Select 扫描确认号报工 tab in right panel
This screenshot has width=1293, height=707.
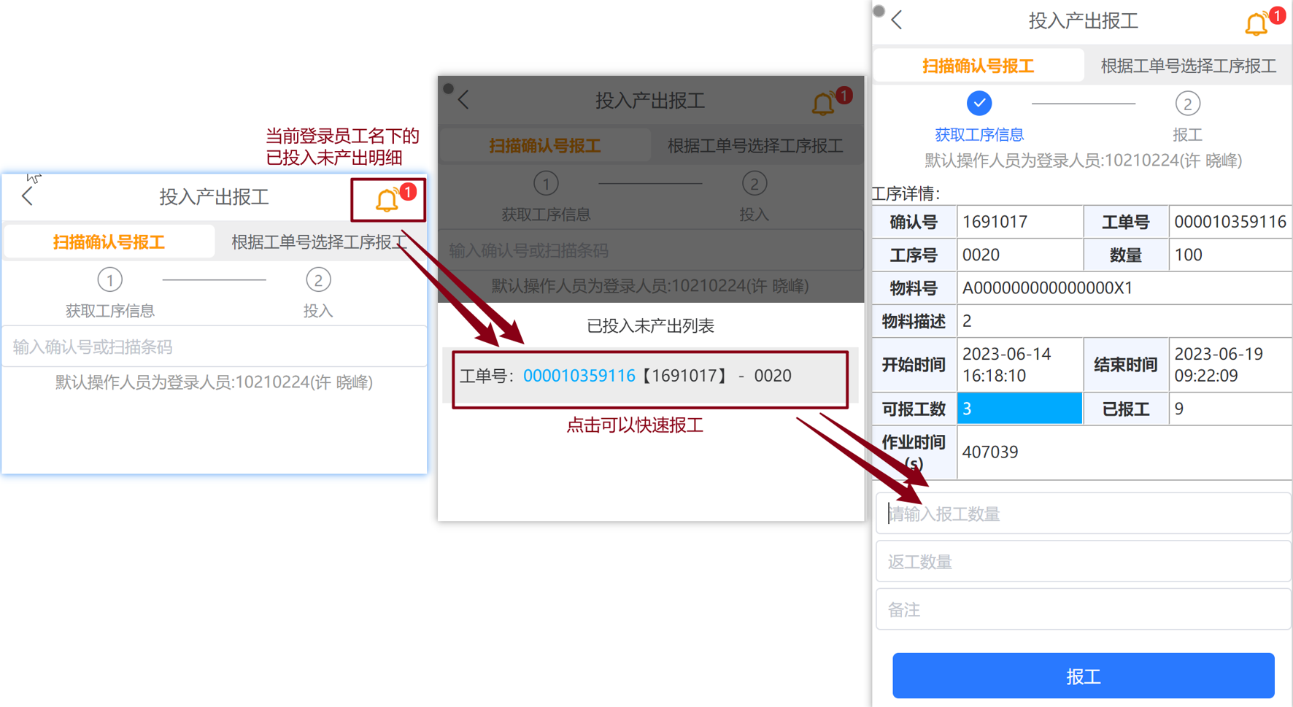pos(979,66)
